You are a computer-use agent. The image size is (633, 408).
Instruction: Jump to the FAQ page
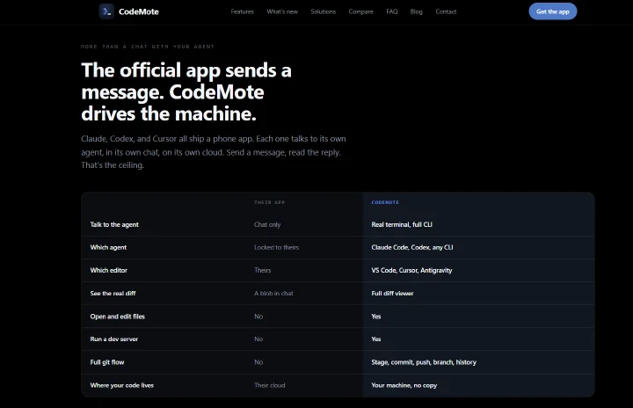coord(392,11)
